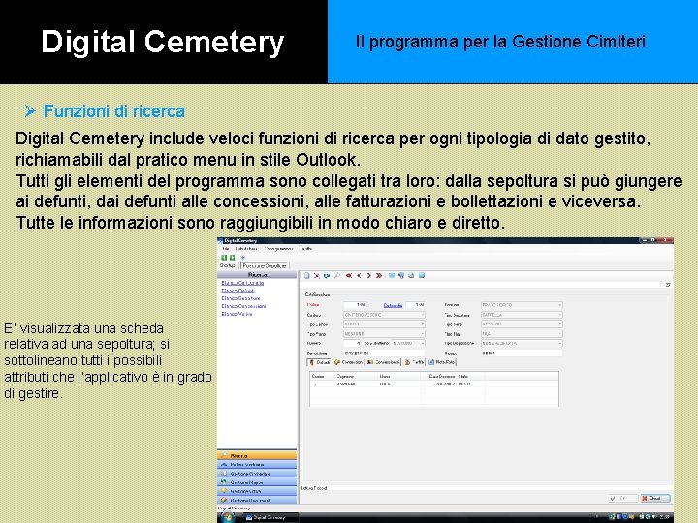This screenshot has height=523, width=698.
Task: Open the Tipo Sepoltura dropdown
Action: [x=522, y=315]
